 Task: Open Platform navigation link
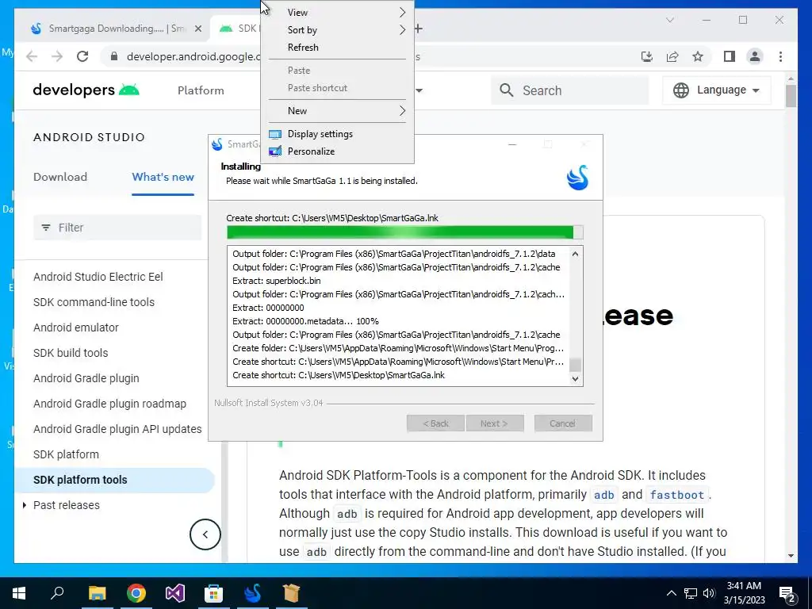201,90
